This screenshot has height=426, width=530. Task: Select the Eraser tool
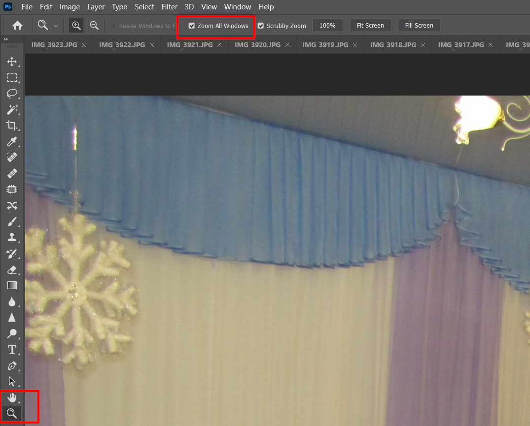click(x=12, y=270)
